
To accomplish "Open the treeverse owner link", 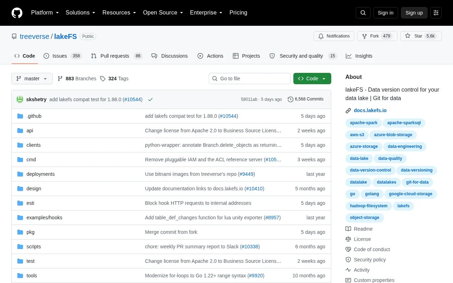I will click(x=34, y=36).
